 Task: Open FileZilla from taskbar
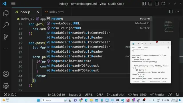[x=128, y=100]
